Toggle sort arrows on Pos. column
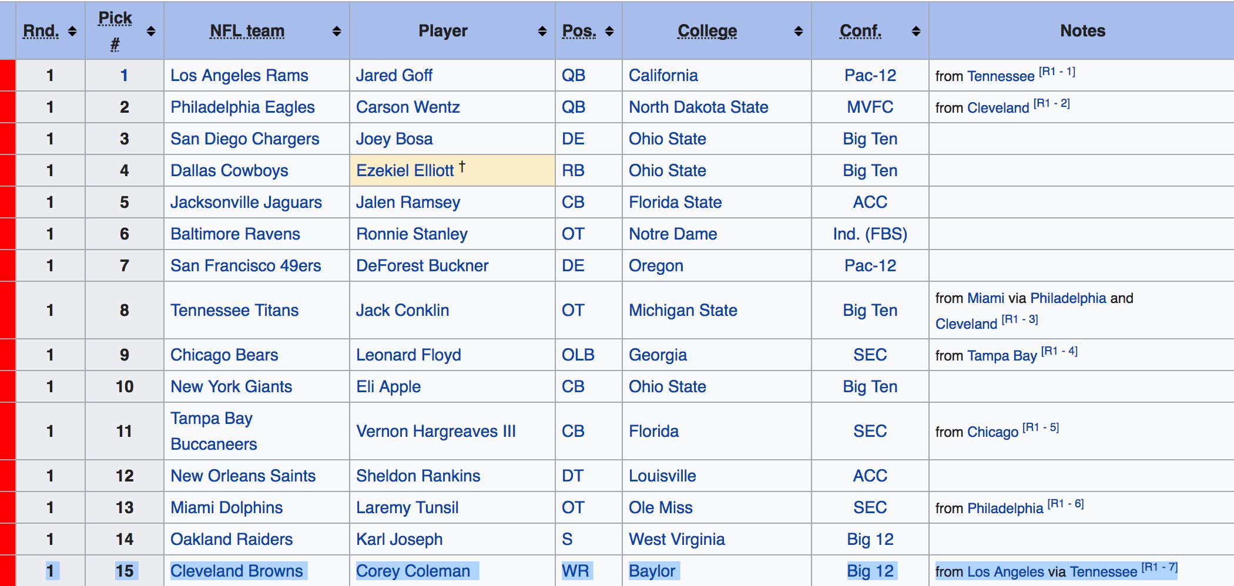1234x586 pixels. click(609, 31)
